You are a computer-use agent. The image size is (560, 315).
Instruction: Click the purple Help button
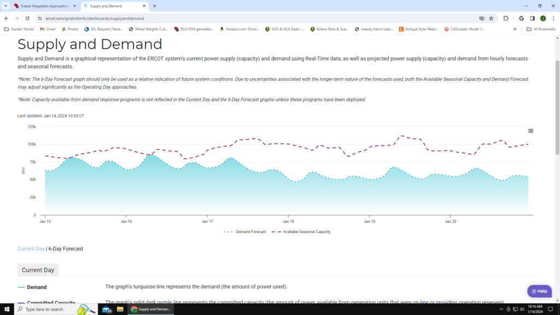(539, 291)
